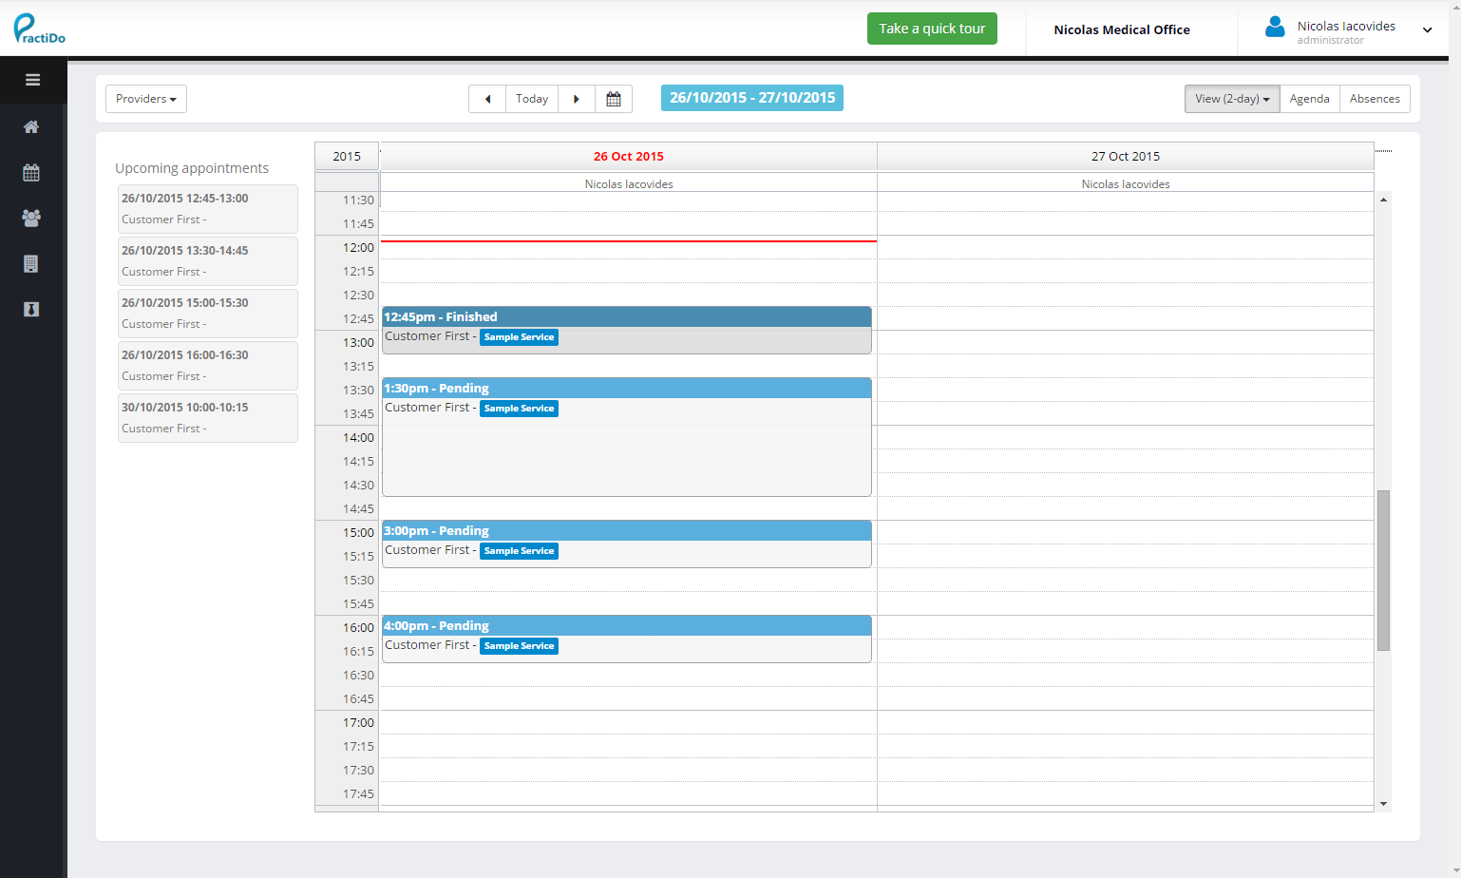Click the 17:00 slot on 27 Oct
1461x878 pixels.
click(1126, 722)
